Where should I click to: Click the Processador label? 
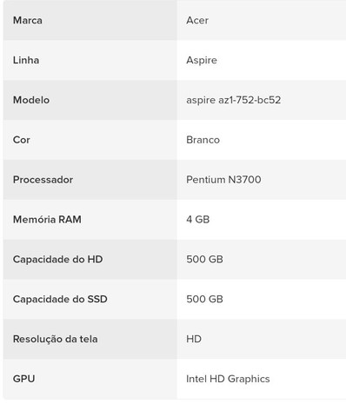click(x=43, y=180)
